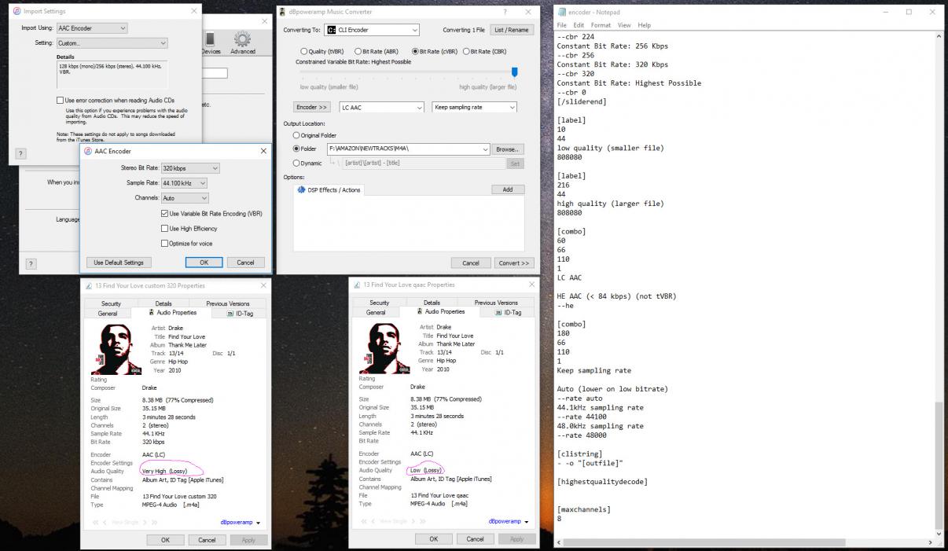Image resolution: width=948 pixels, height=551 pixels.
Task: Disable Use Variable Bit Rate Encoding (VBR)
Action: coord(164,214)
